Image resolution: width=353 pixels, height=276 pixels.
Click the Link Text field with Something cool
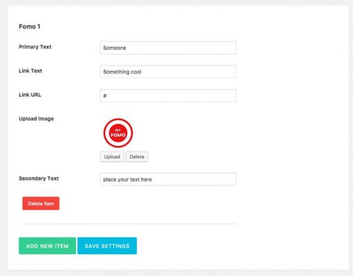tap(168, 72)
